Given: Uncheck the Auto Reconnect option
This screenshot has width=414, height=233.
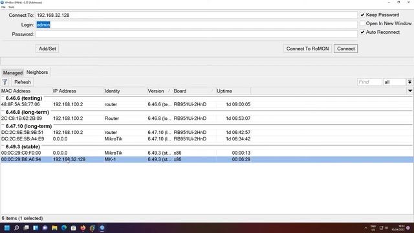Looking at the screenshot, I should [x=362, y=32].
